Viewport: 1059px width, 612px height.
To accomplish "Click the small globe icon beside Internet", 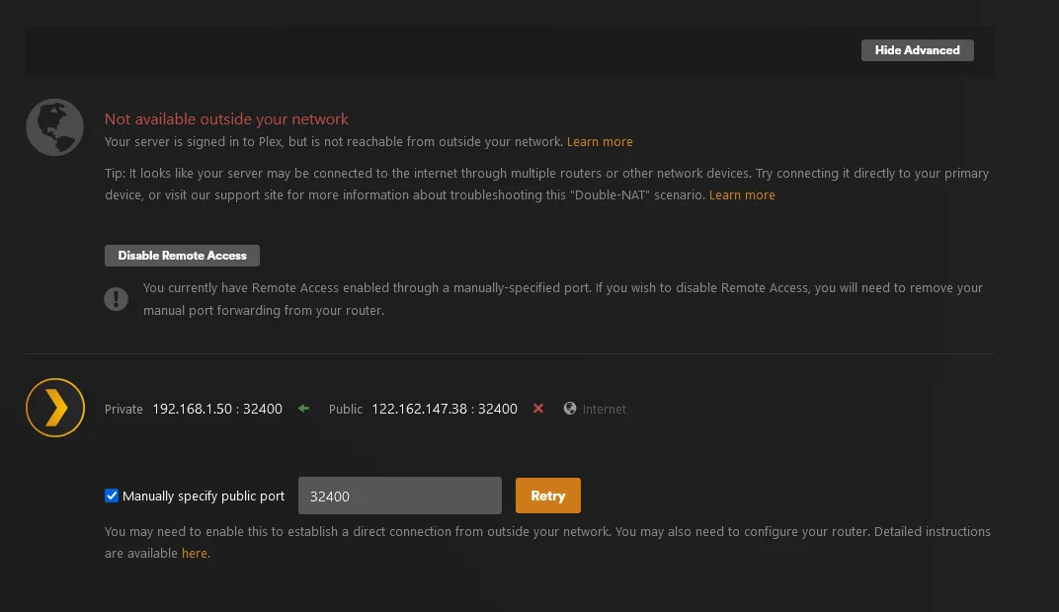I will (570, 409).
